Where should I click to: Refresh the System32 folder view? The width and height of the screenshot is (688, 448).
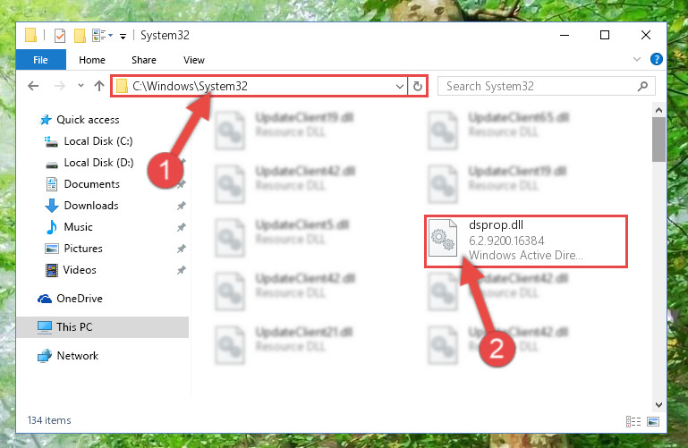pyautogui.click(x=418, y=86)
